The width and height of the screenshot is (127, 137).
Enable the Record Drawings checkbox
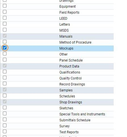click(5, 84)
